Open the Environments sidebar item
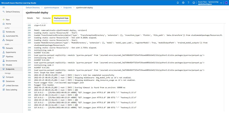Screen dimensions: 229x113 click(x=11, y=61)
